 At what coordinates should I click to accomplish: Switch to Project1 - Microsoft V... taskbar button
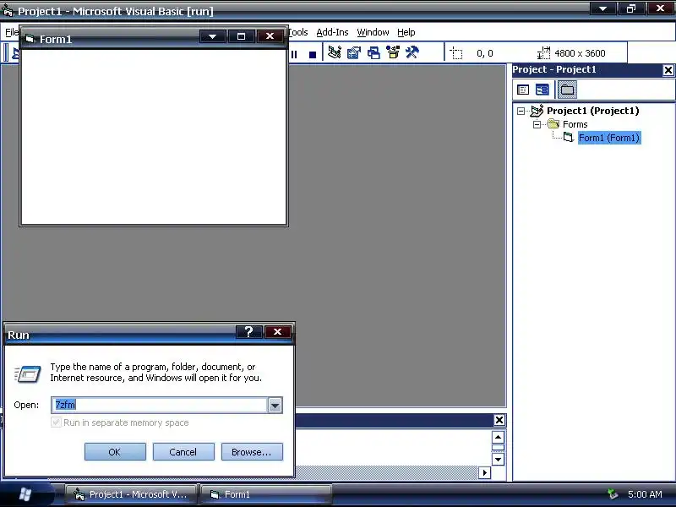point(131,494)
